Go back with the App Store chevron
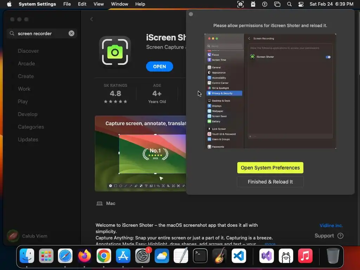This screenshot has height=270, width=360. [x=91, y=19]
